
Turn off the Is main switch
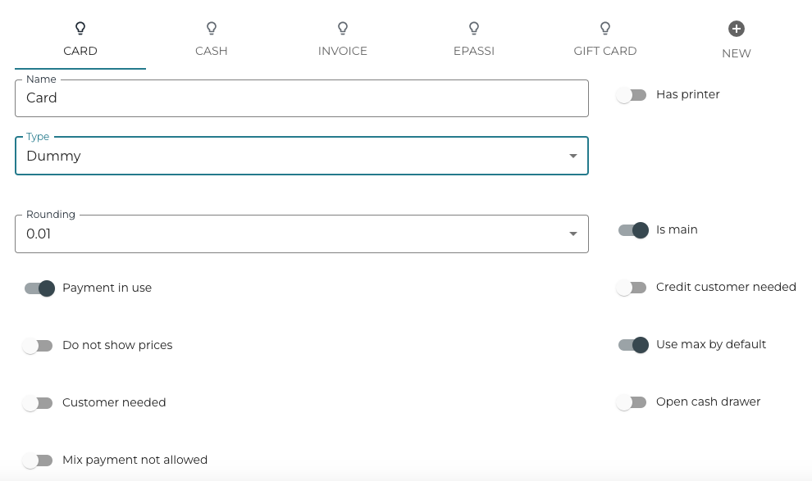point(633,230)
